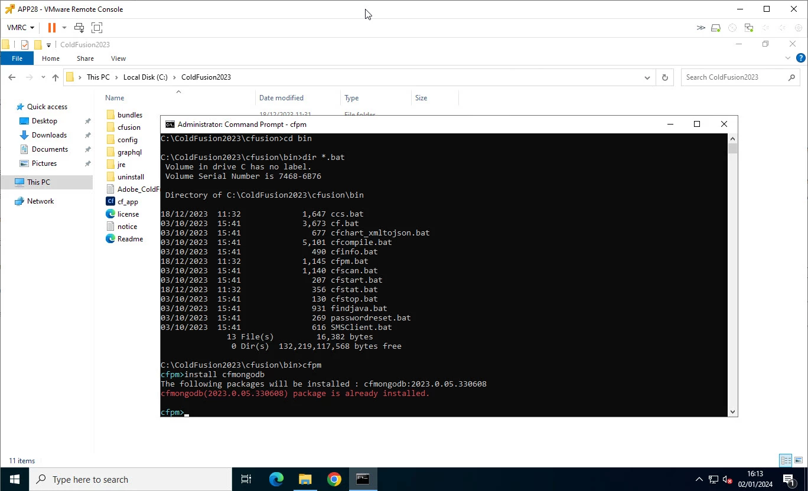This screenshot has height=491, width=808.
Task: Open the VM power options dropdown arrow
Action: tap(64, 28)
